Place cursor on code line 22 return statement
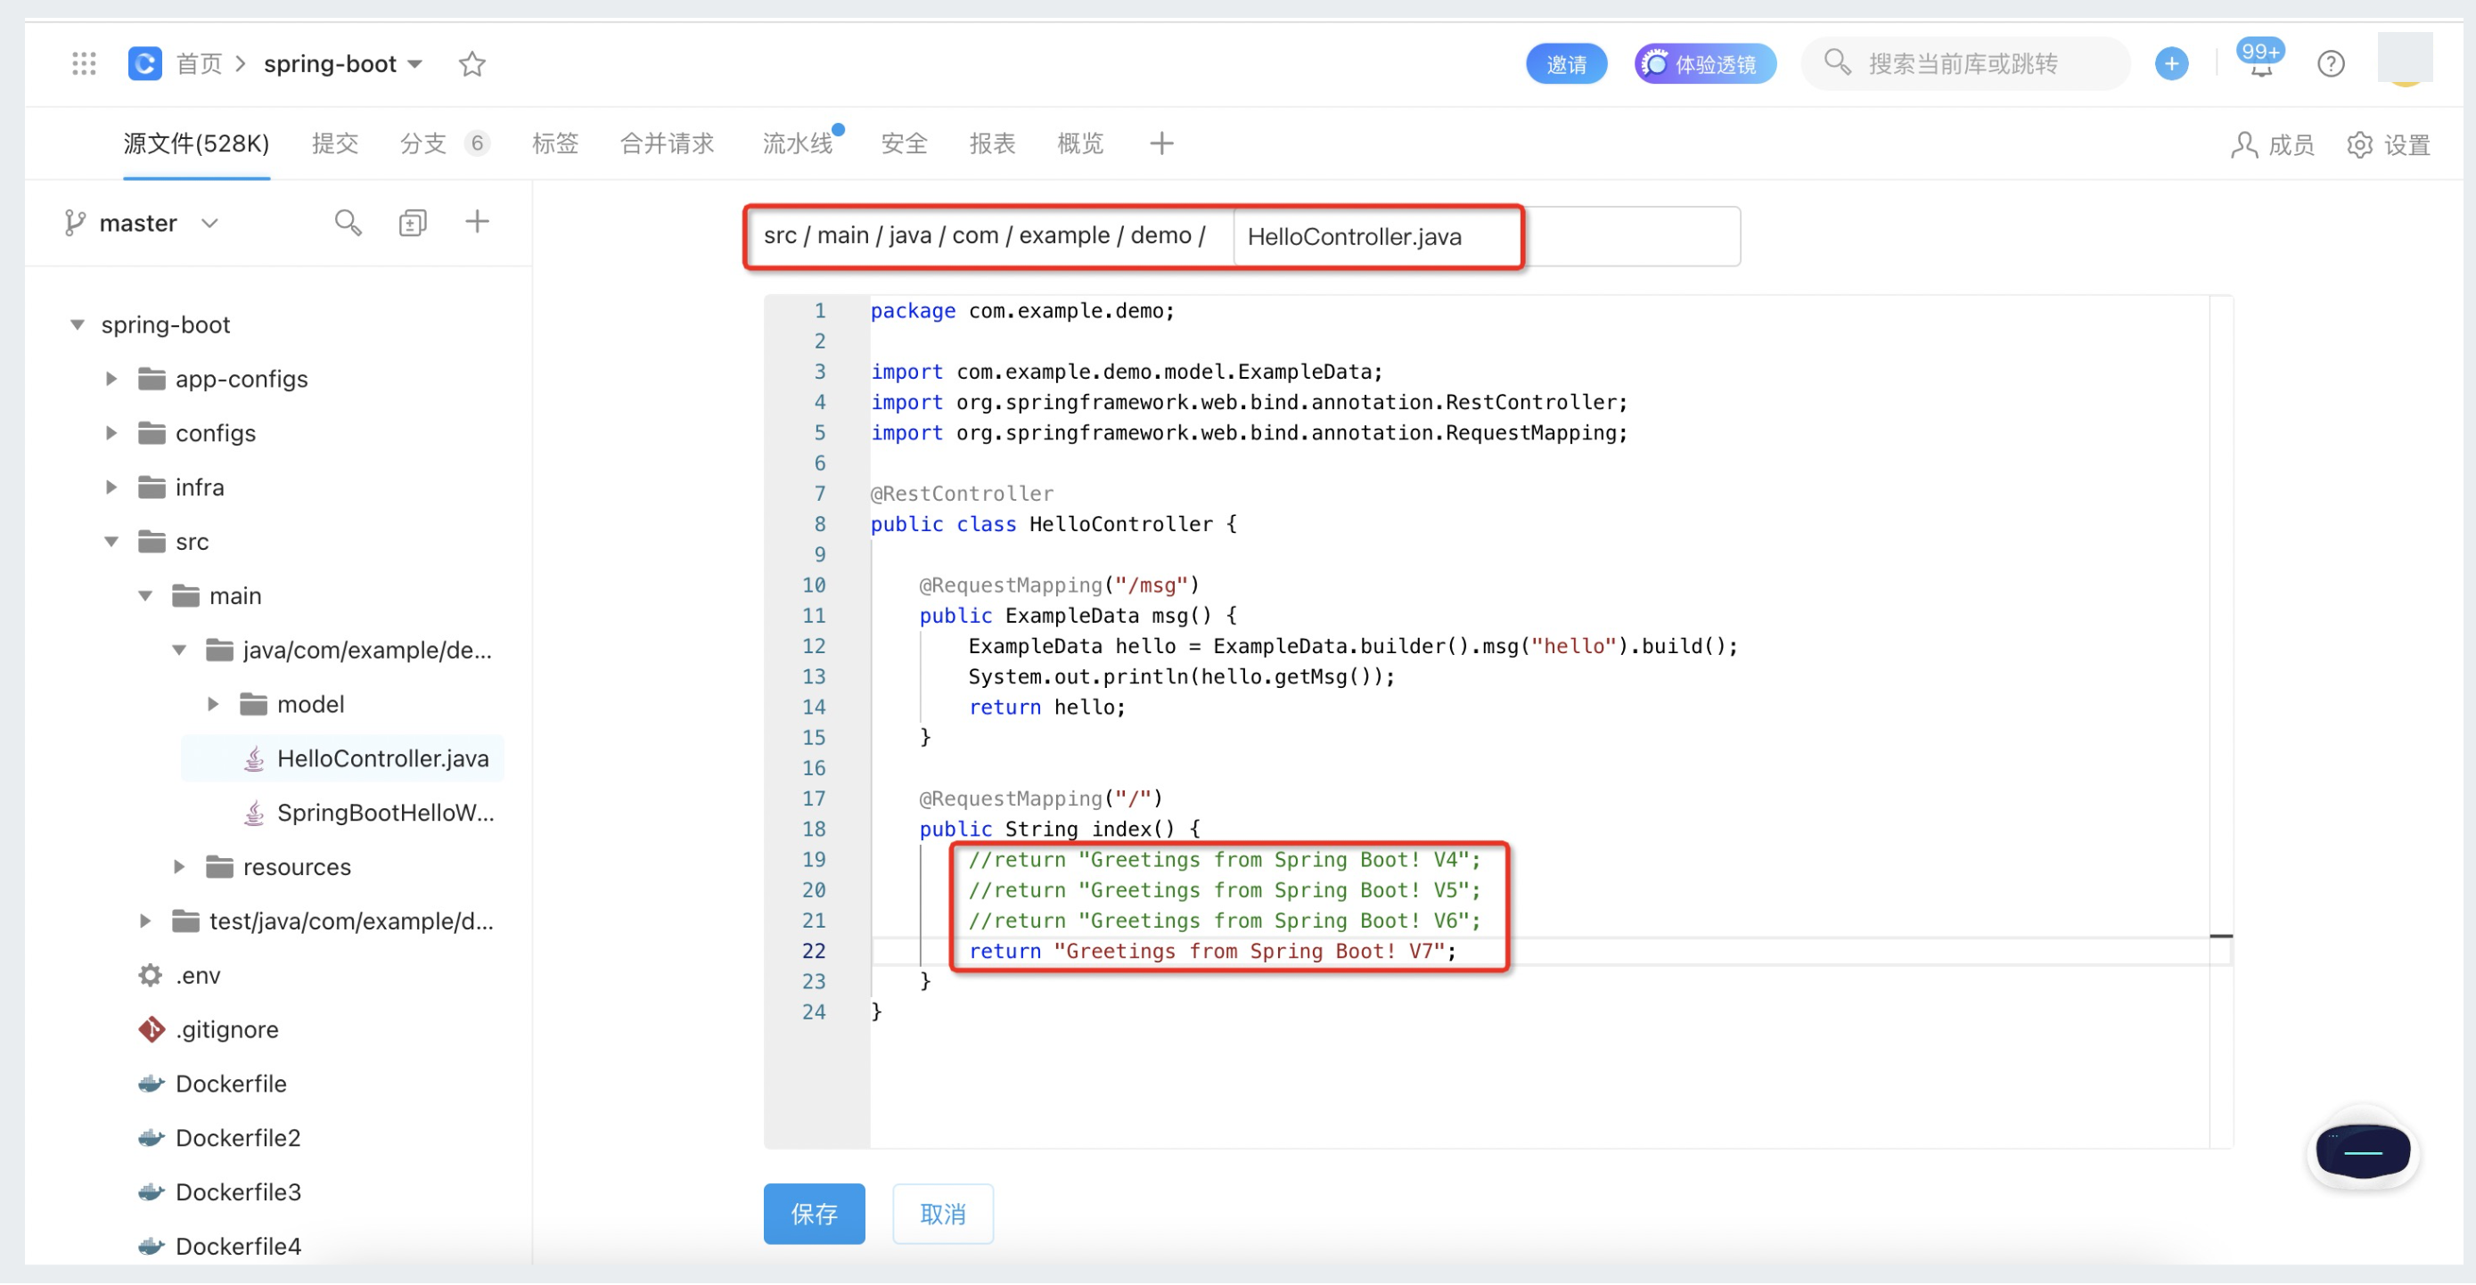 point(1212,953)
